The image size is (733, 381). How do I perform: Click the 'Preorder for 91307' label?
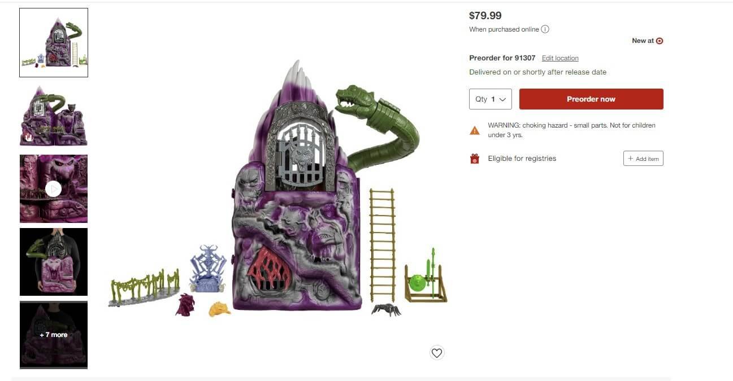tap(502, 58)
